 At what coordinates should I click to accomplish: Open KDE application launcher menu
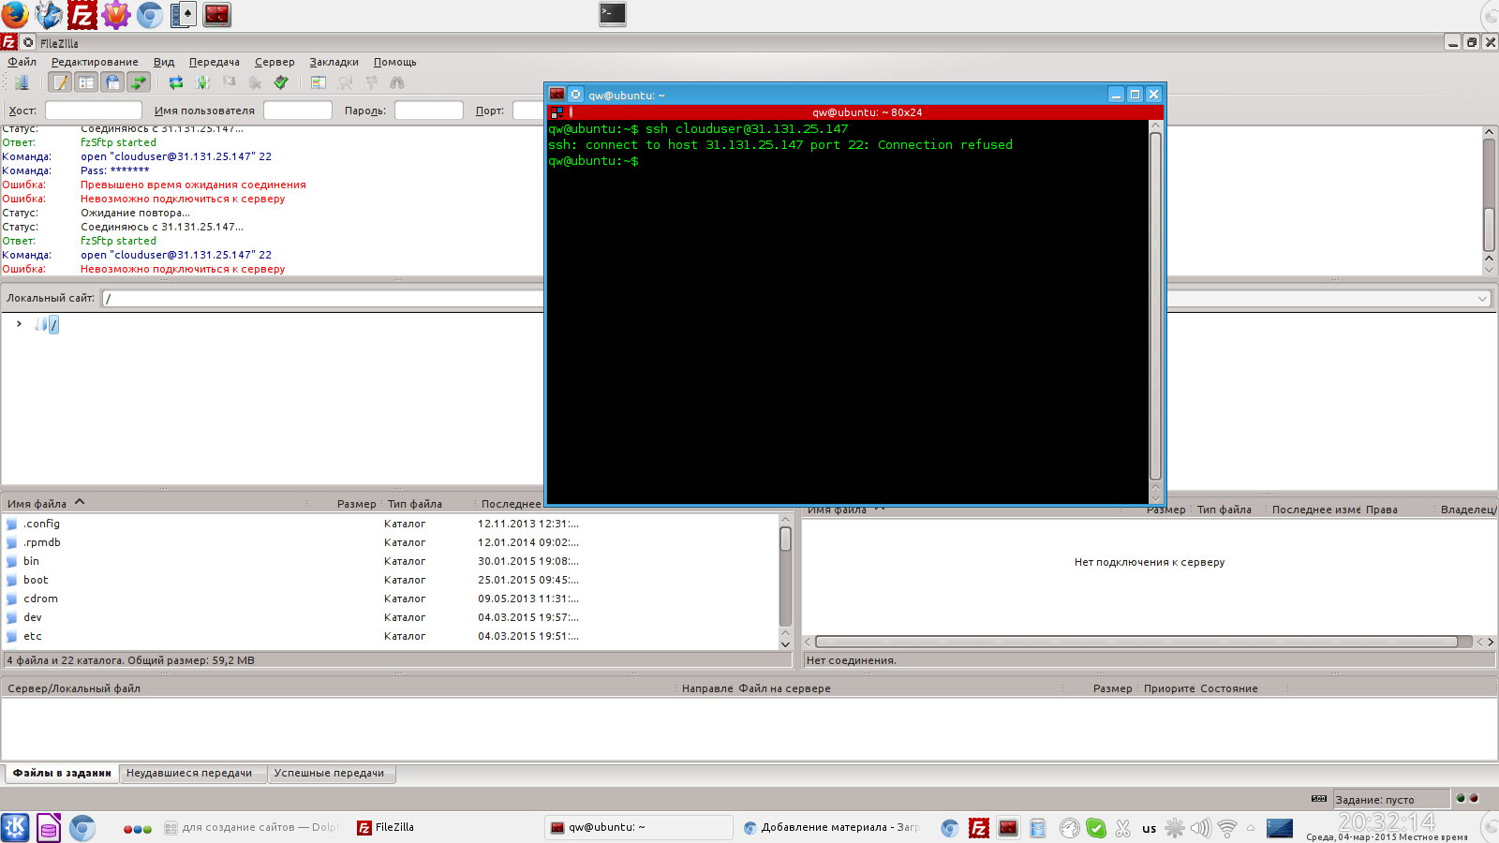15,827
